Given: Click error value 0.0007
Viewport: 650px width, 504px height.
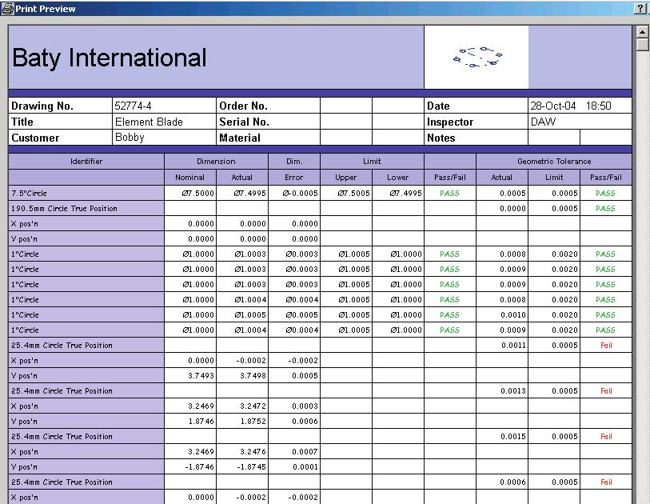Looking at the screenshot, I should coord(305,452).
